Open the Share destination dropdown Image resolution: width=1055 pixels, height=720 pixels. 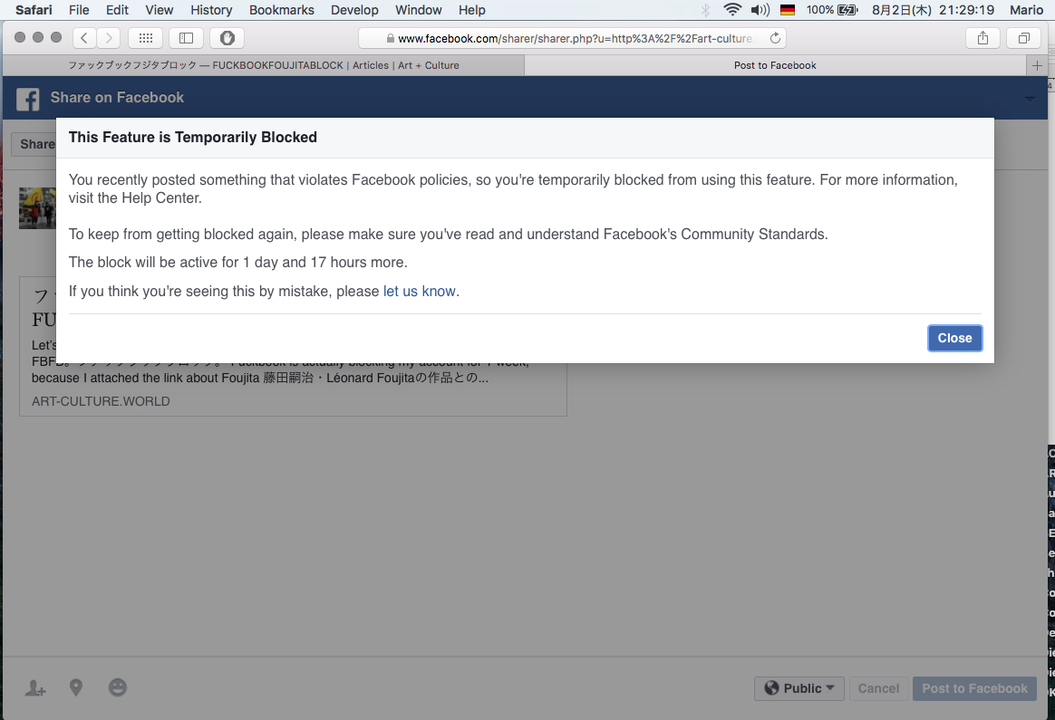coord(34,145)
